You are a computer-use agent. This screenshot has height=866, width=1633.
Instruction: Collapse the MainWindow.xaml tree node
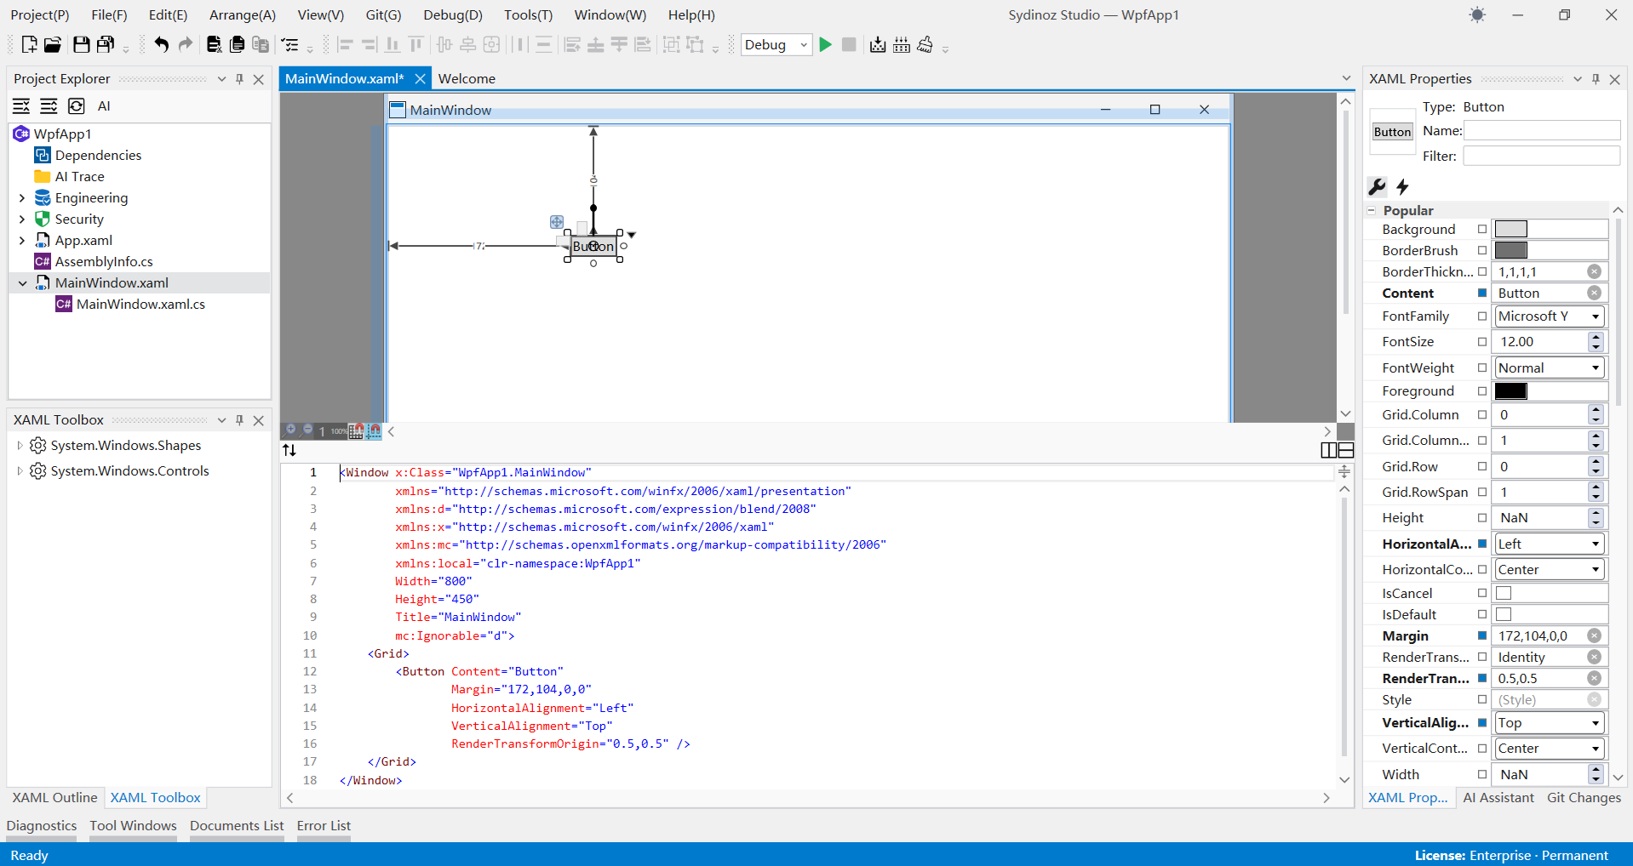[x=22, y=282]
